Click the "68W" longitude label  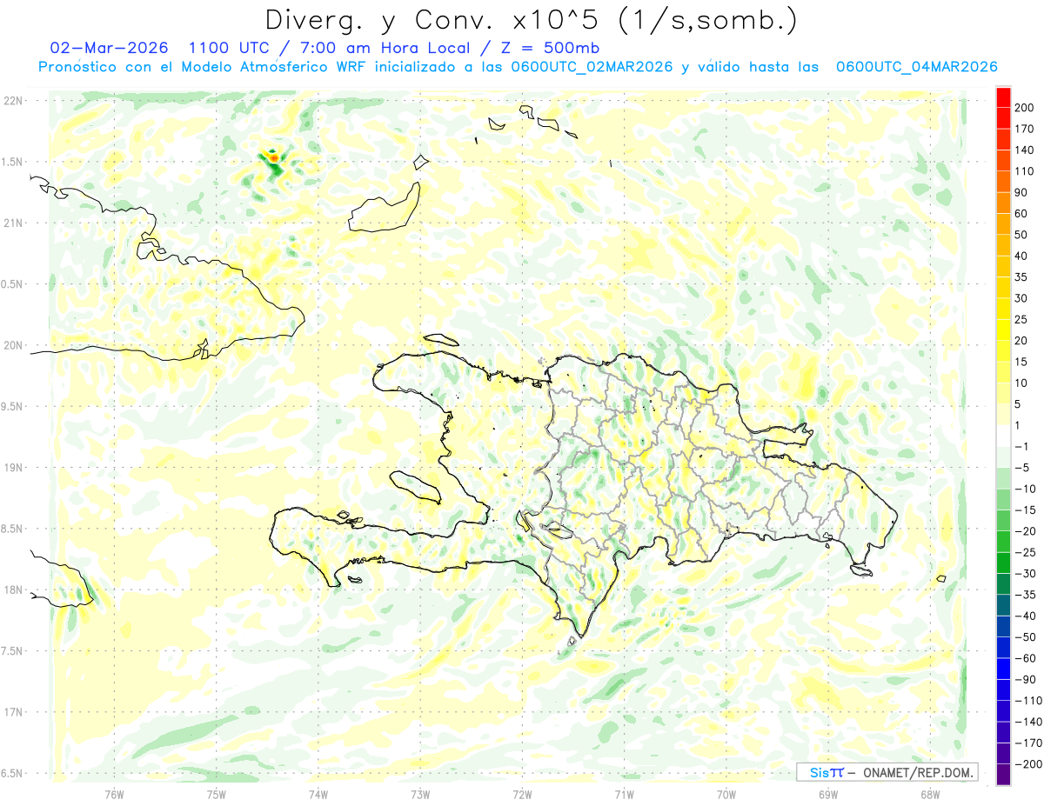coord(930,794)
